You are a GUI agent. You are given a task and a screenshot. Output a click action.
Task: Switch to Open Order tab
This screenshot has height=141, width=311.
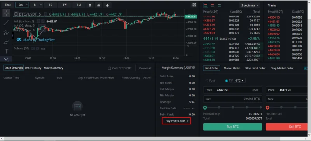coord(14,68)
